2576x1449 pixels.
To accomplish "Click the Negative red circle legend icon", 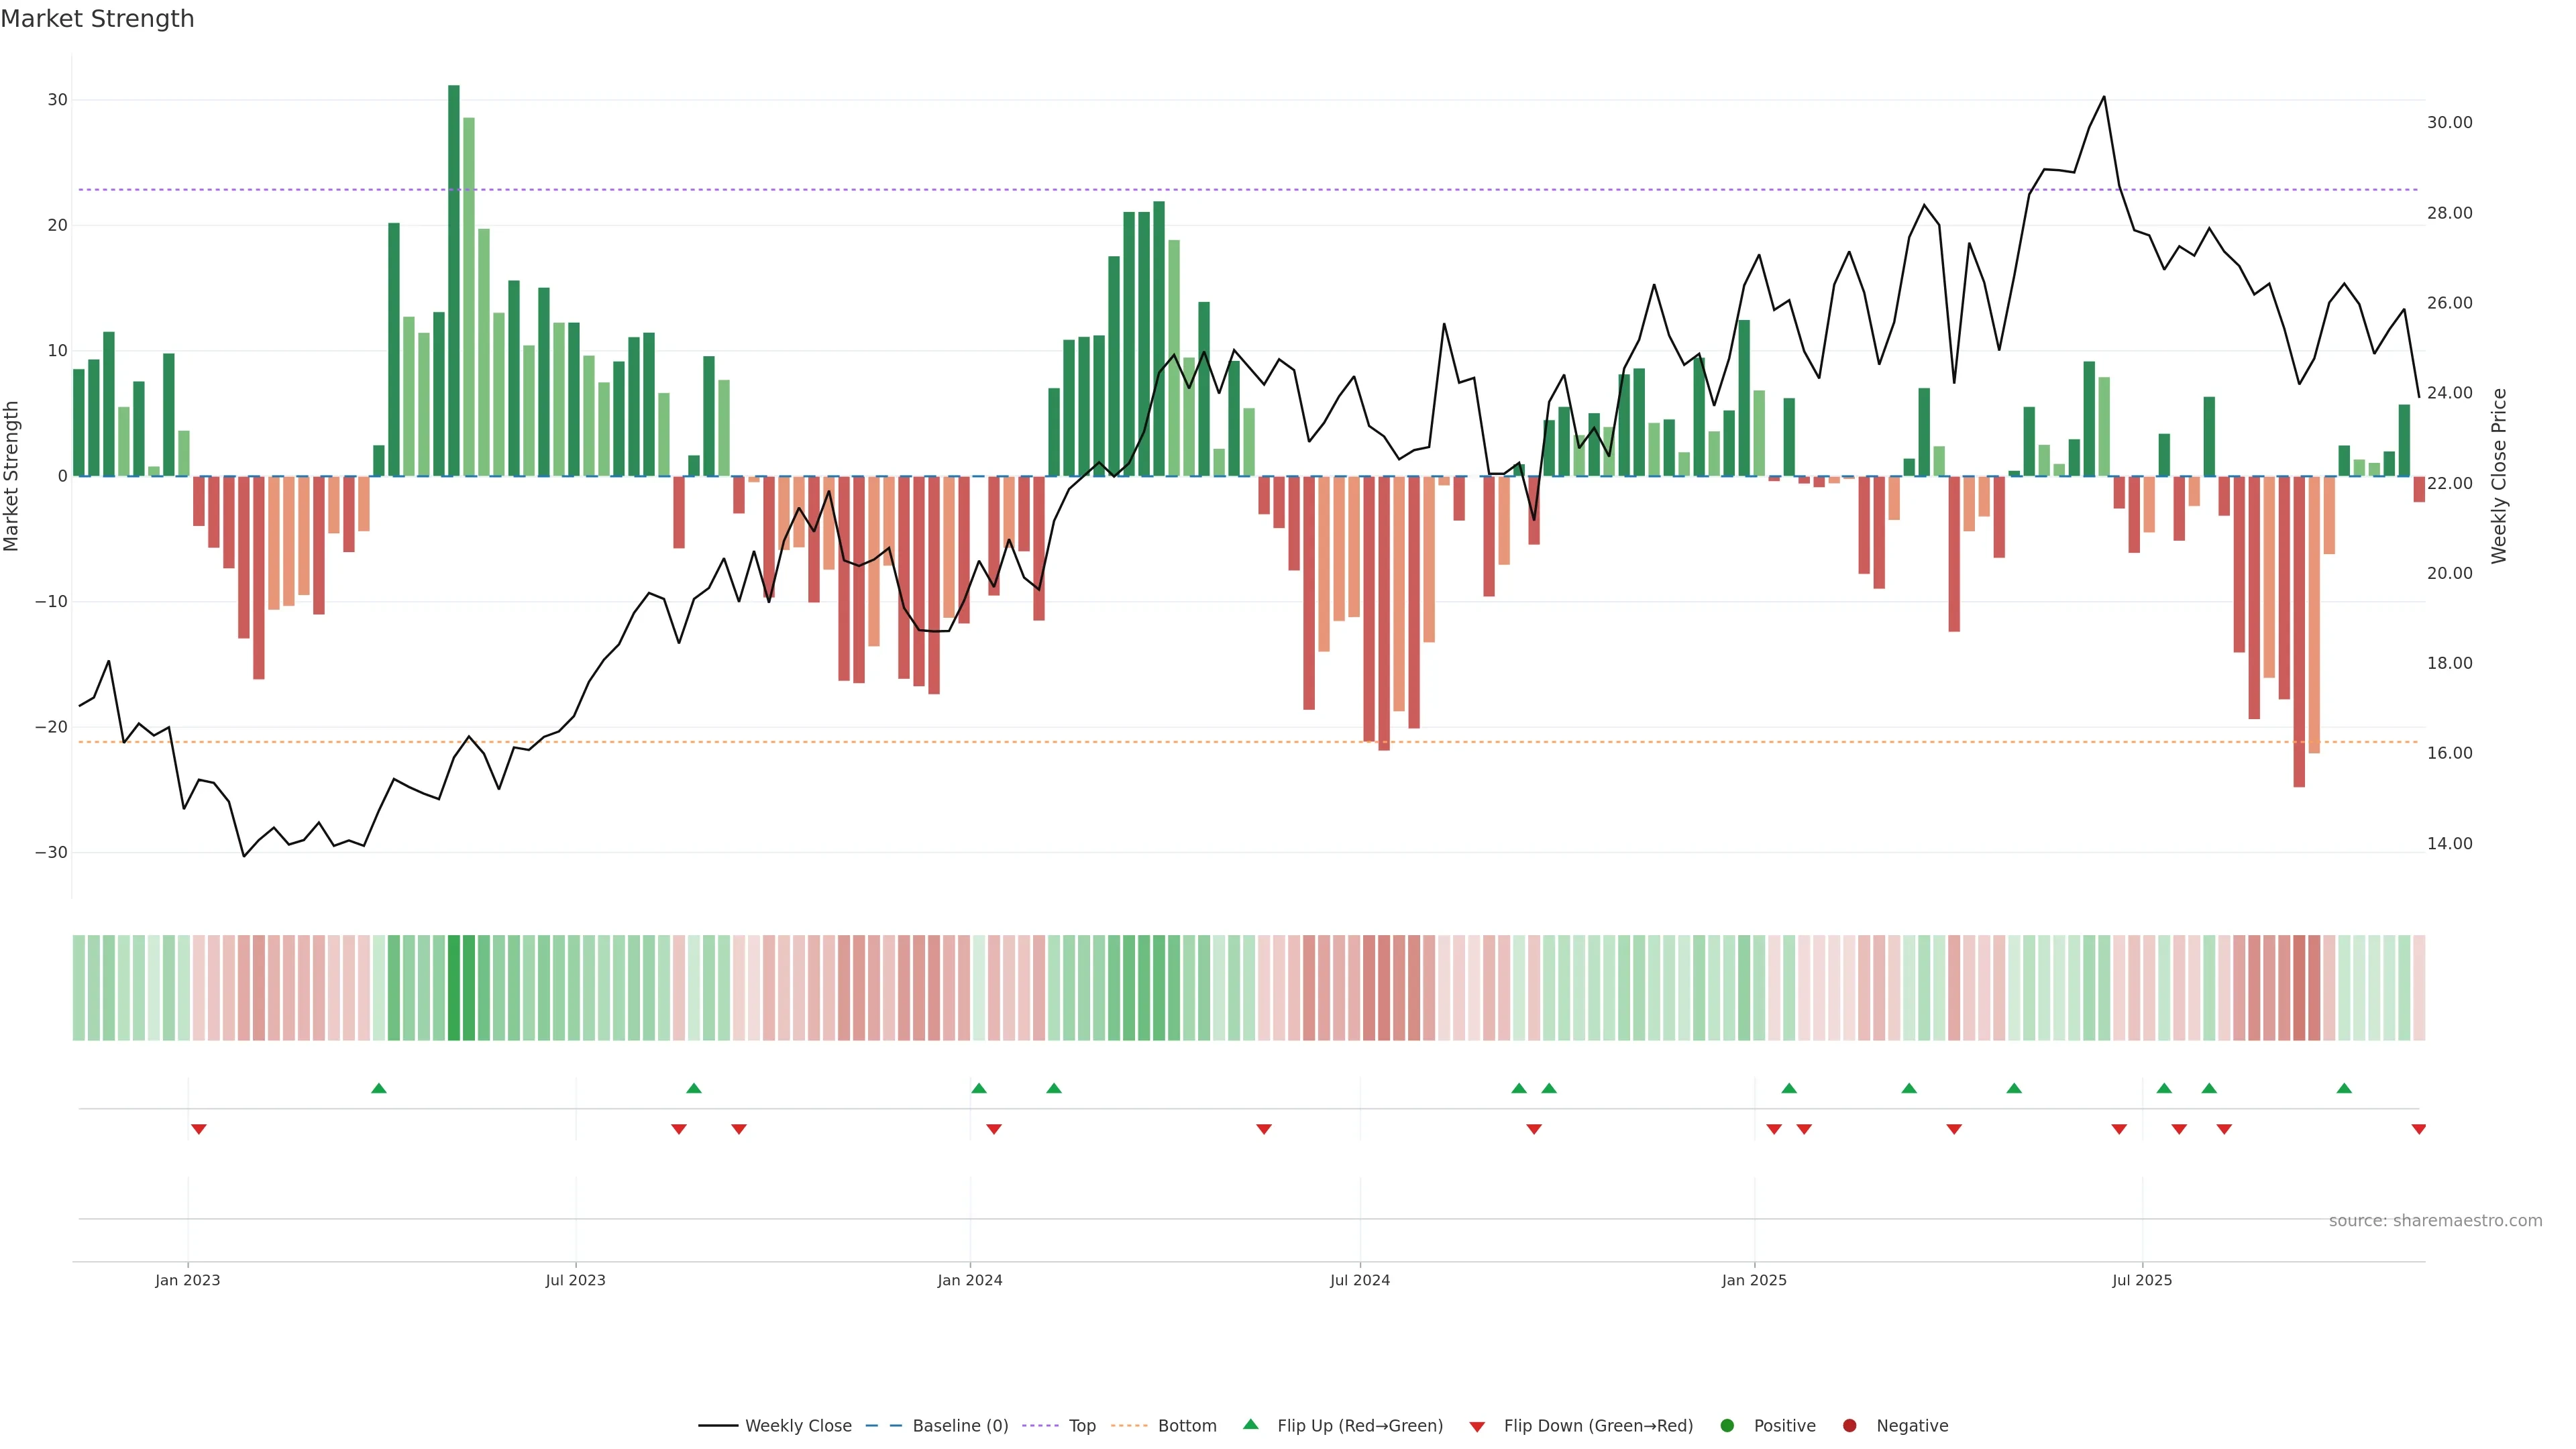I will pyautogui.click(x=1849, y=1426).
